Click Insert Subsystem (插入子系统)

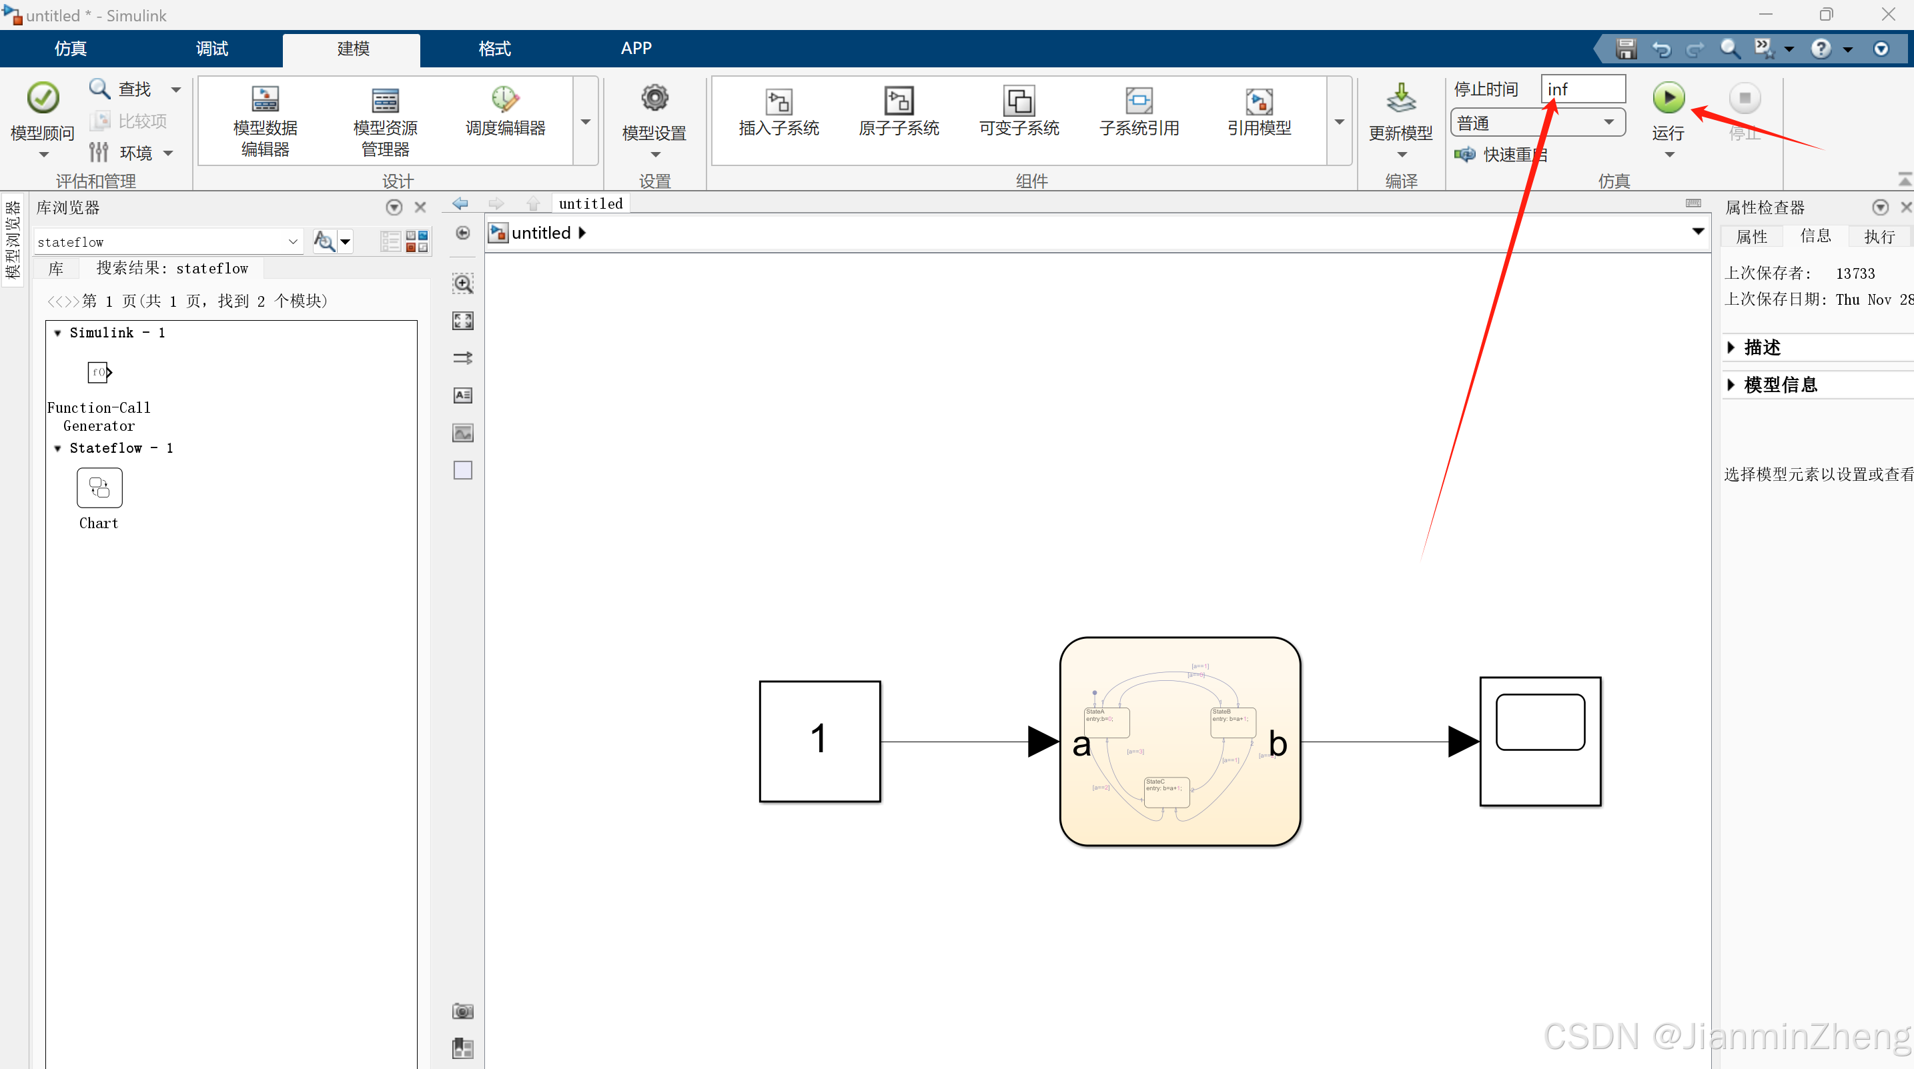click(779, 111)
